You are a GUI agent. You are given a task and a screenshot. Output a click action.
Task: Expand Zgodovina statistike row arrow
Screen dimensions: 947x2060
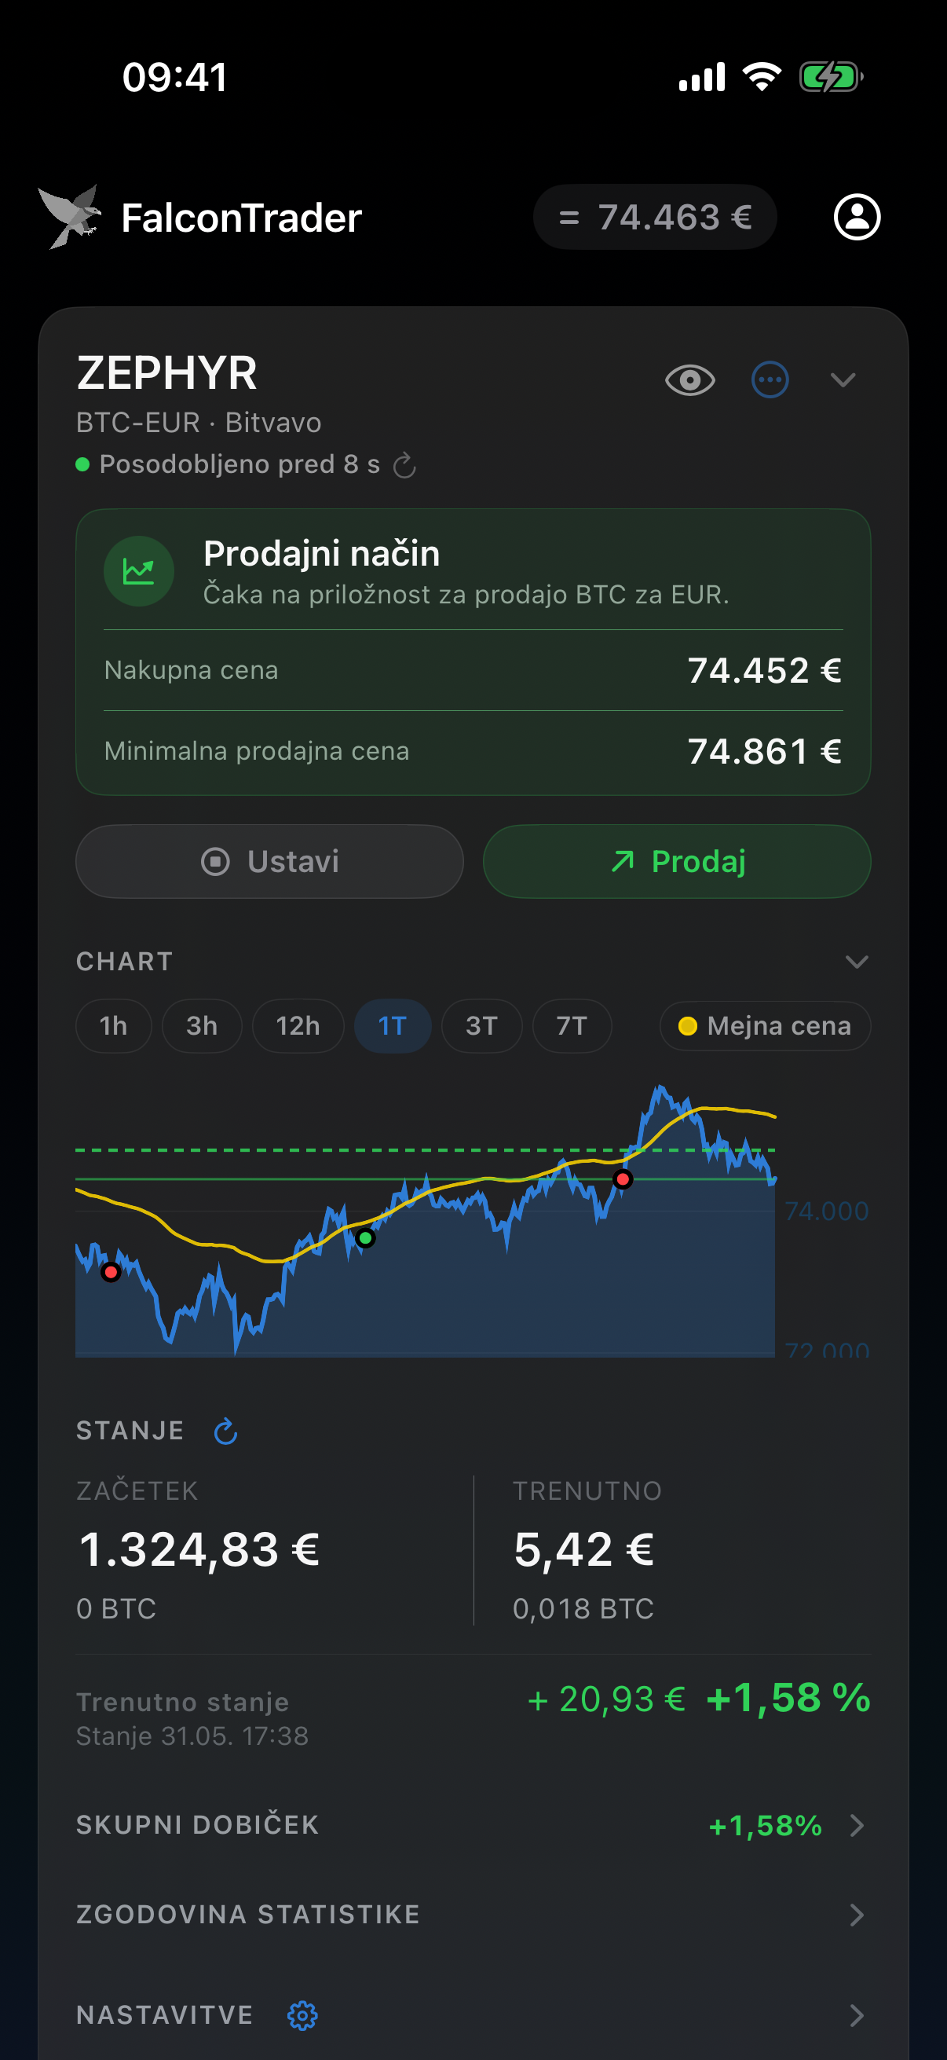pos(857,1915)
